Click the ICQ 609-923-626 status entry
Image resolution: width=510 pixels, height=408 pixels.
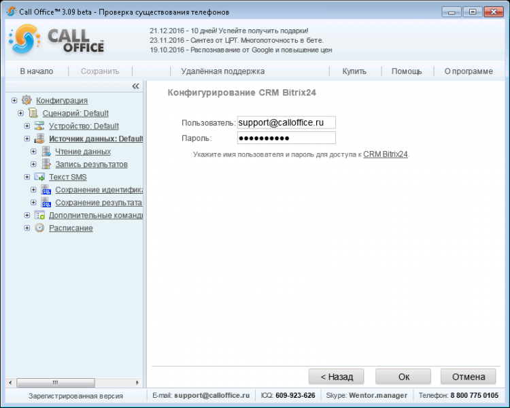point(288,395)
